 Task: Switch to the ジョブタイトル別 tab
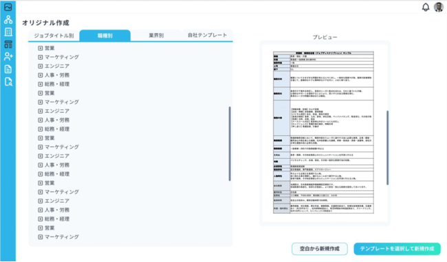(x=54, y=36)
